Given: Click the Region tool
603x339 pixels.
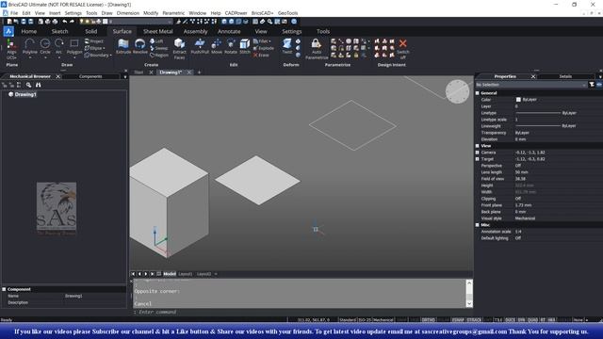Looking at the screenshot, I should click(x=159, y=55).
